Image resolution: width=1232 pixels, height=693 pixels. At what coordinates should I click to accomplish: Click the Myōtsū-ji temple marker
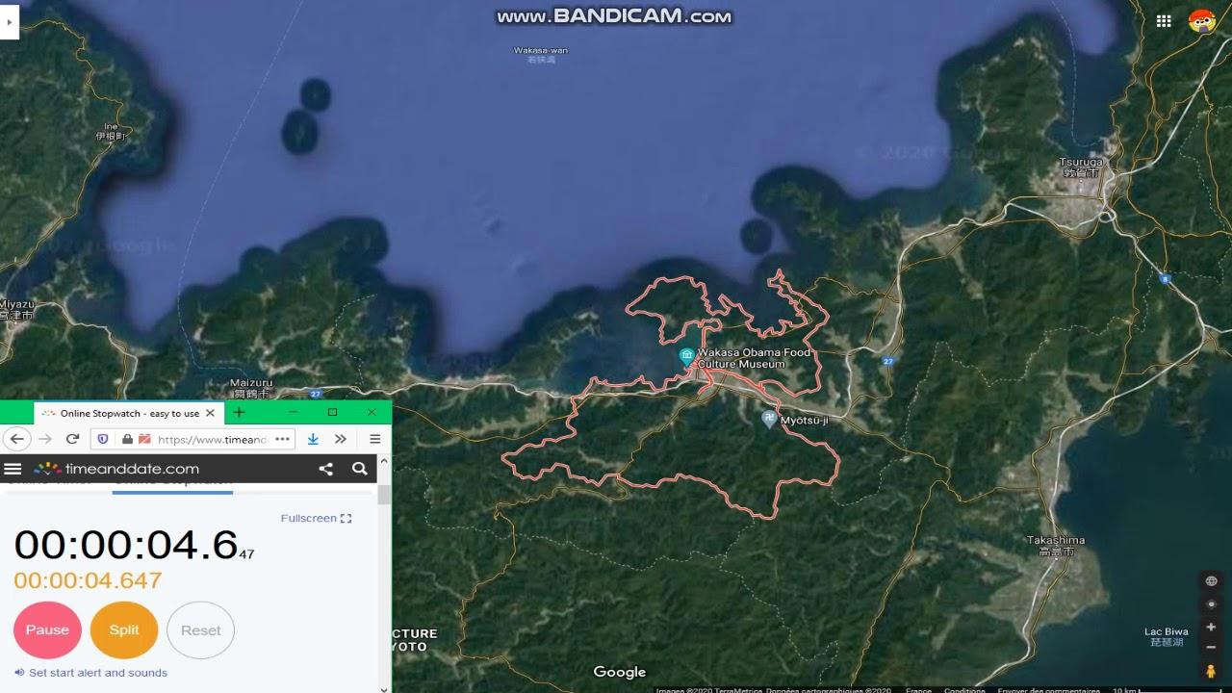pyautogui.click(x=768, y=418)
